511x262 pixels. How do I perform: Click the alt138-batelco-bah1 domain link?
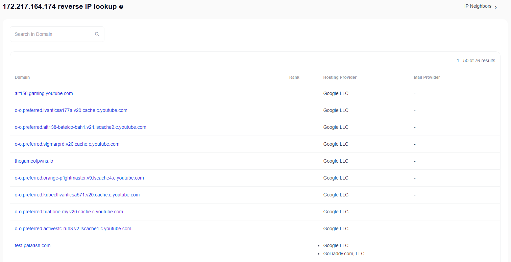[x=80, y=127]
